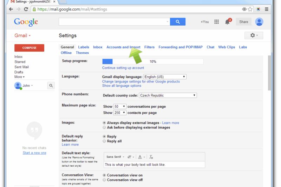Click Change language settings for other Google products
281x187 pixels.
141,81
